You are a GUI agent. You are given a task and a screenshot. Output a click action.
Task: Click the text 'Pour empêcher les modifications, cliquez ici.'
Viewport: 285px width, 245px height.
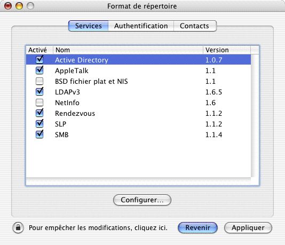pos(98,228)
